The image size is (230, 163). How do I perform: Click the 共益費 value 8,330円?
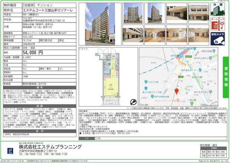(27, 57)
